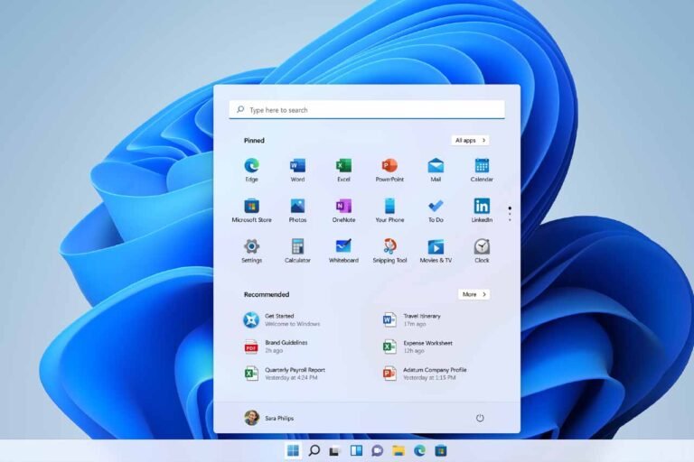Open File Explorer from the taskbar
This screenshot has width=694, height=462.
(399, 450)
